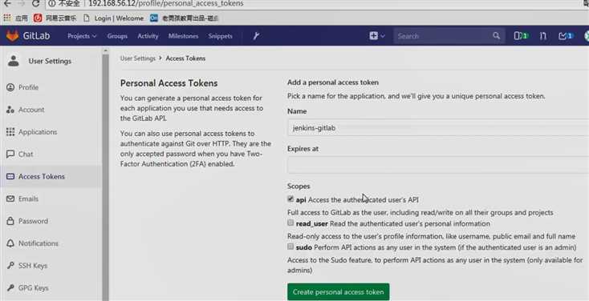Click the Emails envelope icon

(x=10, y=199)
